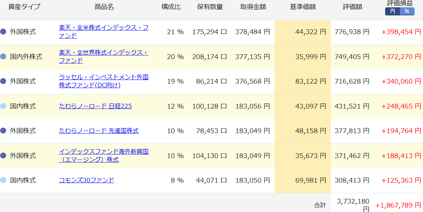Click the 保有数量 column header
This screenshot has height=212, width=423.
(210, 7)
